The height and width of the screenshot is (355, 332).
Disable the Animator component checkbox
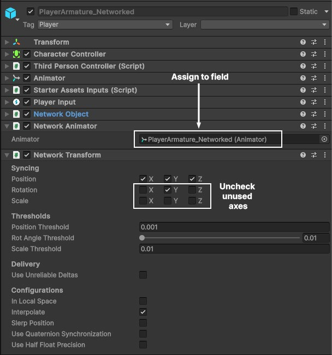(27, 78)
